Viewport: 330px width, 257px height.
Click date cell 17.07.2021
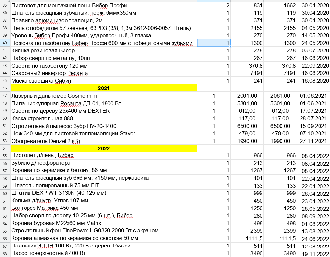click(x=314, y=111)
